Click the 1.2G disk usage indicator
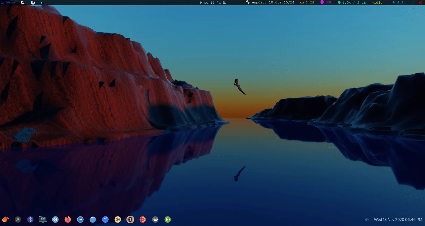This screenshot has width=425, height=226. pos(307,2)
